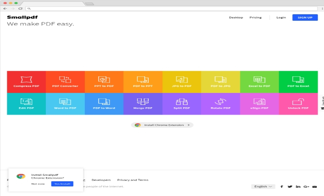324x196 pixels.
Task: Select the Rotate PDF tile
Action: point(220,104)
